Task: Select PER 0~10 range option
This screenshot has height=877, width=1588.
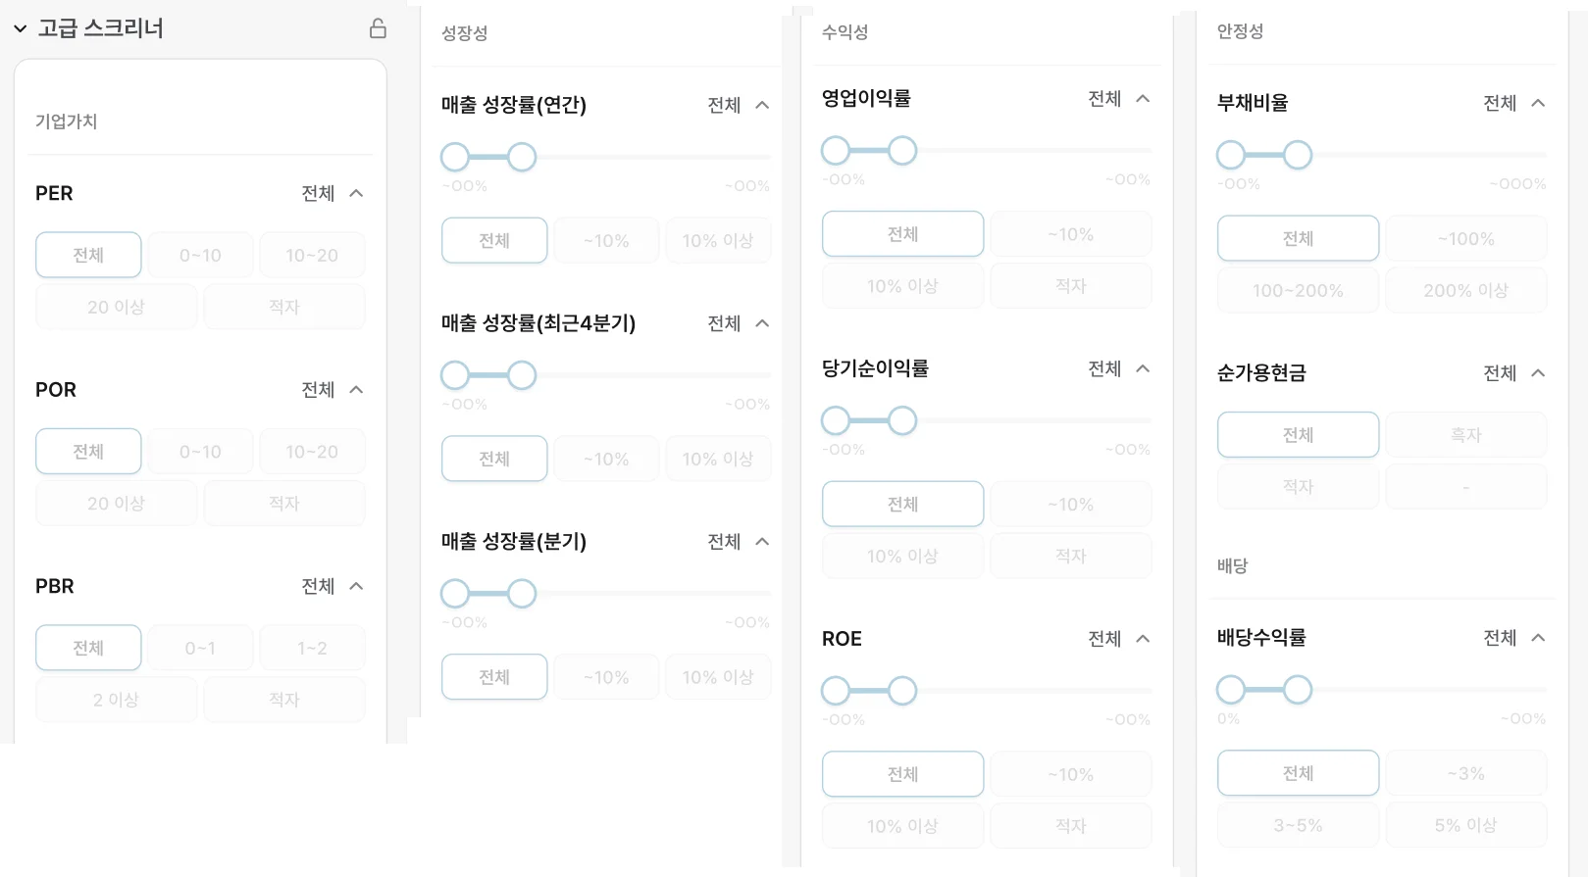Action: point(200,256)
